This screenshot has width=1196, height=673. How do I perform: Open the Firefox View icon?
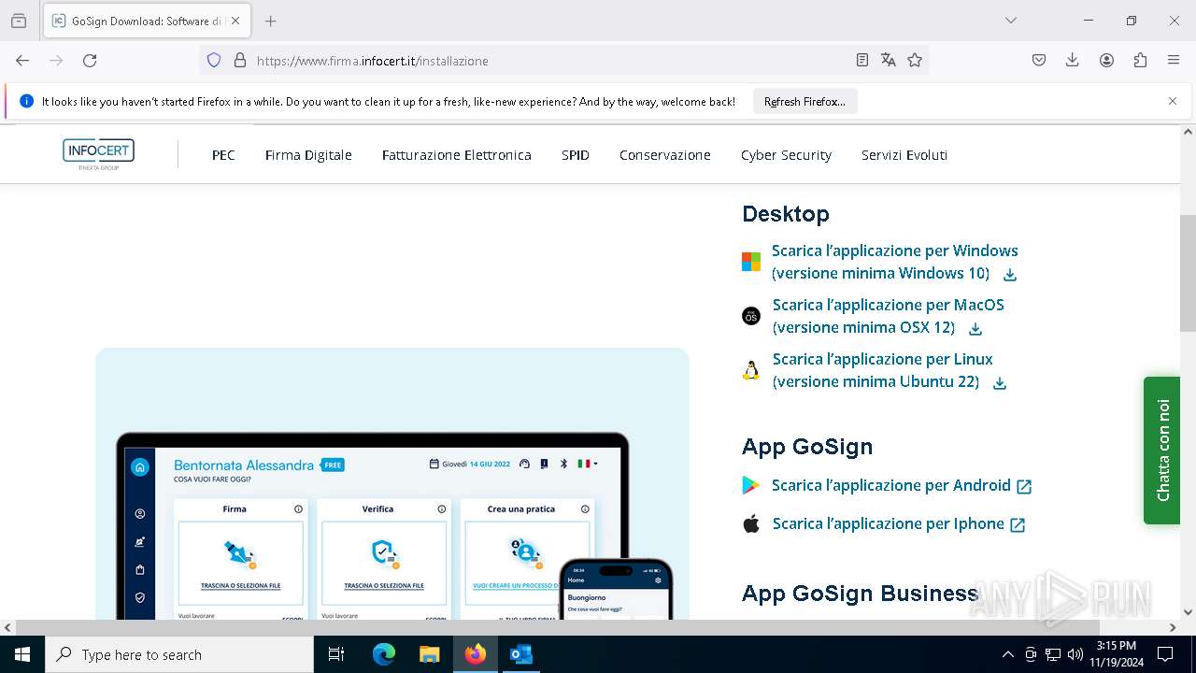click(x=19, y=21)
